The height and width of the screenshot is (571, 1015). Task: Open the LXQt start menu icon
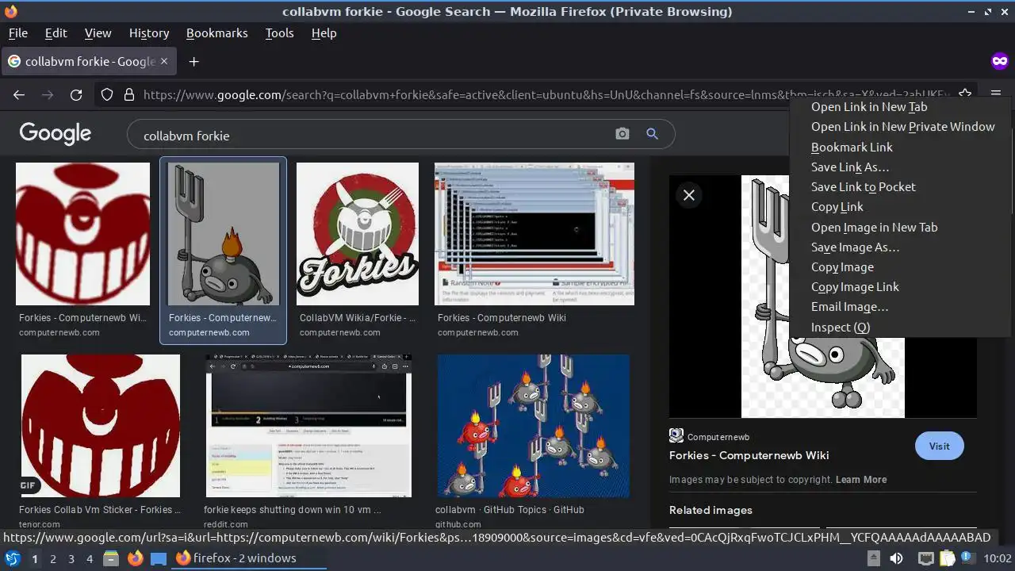pos(12,558)
